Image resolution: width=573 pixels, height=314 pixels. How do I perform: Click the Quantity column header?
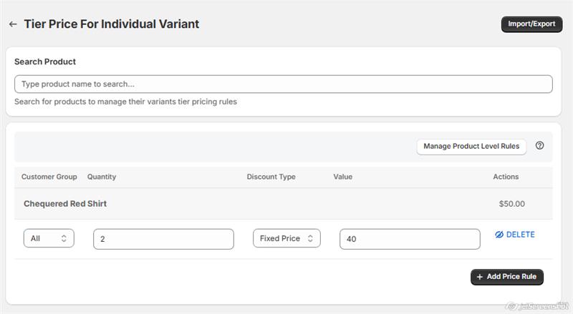point(102,177)
